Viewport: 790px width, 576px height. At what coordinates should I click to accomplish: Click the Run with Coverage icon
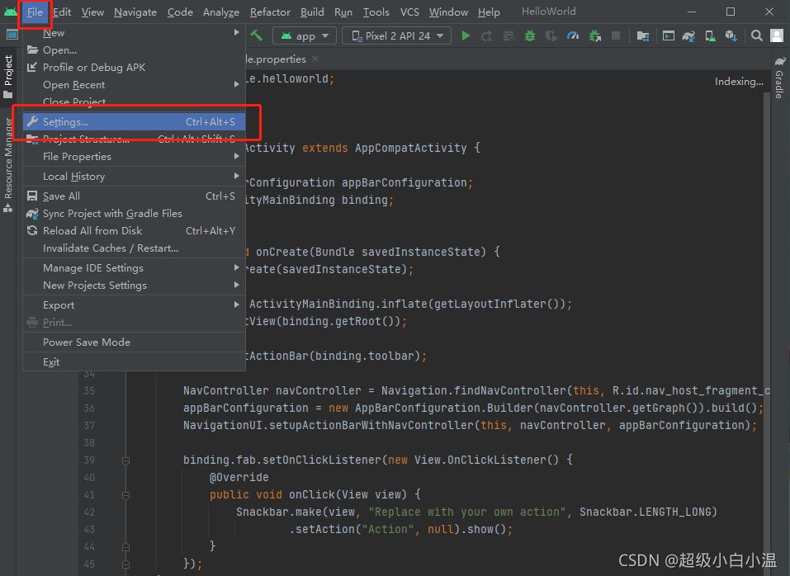[551, 35]
